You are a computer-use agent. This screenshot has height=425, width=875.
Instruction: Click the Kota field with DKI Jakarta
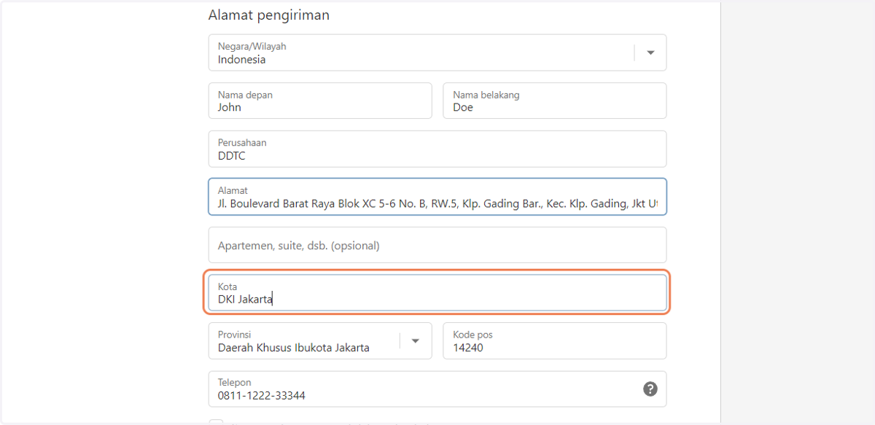[437, 293]
